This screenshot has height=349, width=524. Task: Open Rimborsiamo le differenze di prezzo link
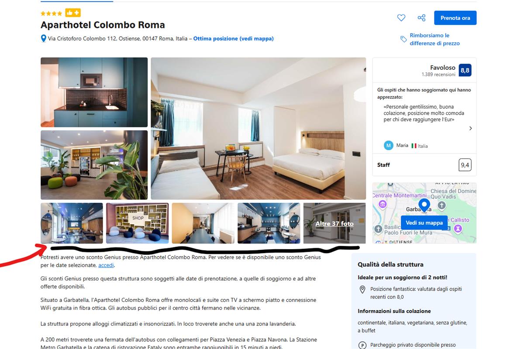(434, 39)
